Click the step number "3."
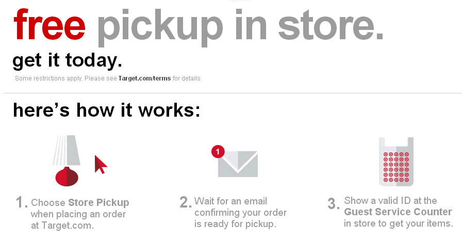The width and height of the screenshot is (462, 239). coord(335,203)
